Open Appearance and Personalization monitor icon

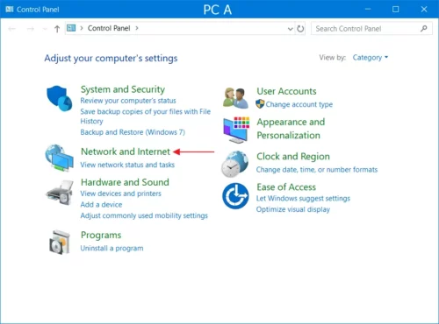click(236, 130)
